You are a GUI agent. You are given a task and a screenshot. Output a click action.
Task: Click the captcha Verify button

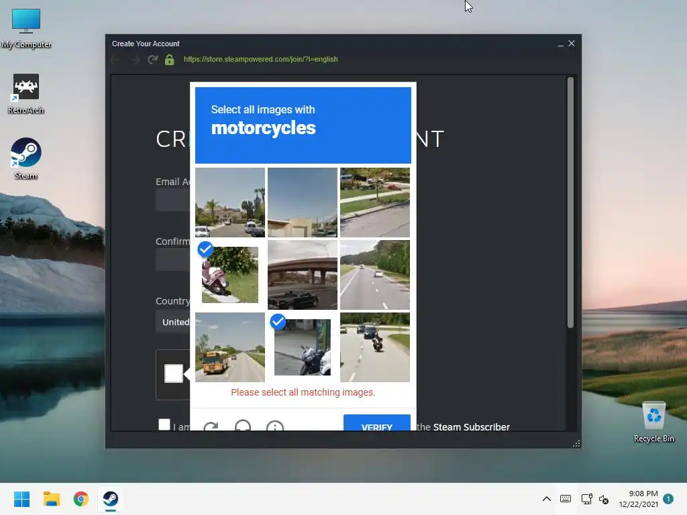377,423
